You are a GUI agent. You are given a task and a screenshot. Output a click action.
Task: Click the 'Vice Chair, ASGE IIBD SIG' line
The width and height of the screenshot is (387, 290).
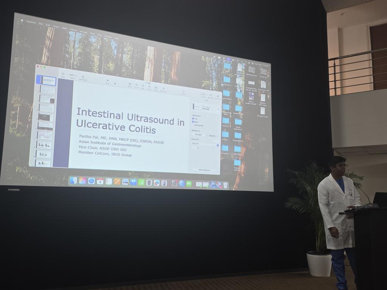click(102, 148)
